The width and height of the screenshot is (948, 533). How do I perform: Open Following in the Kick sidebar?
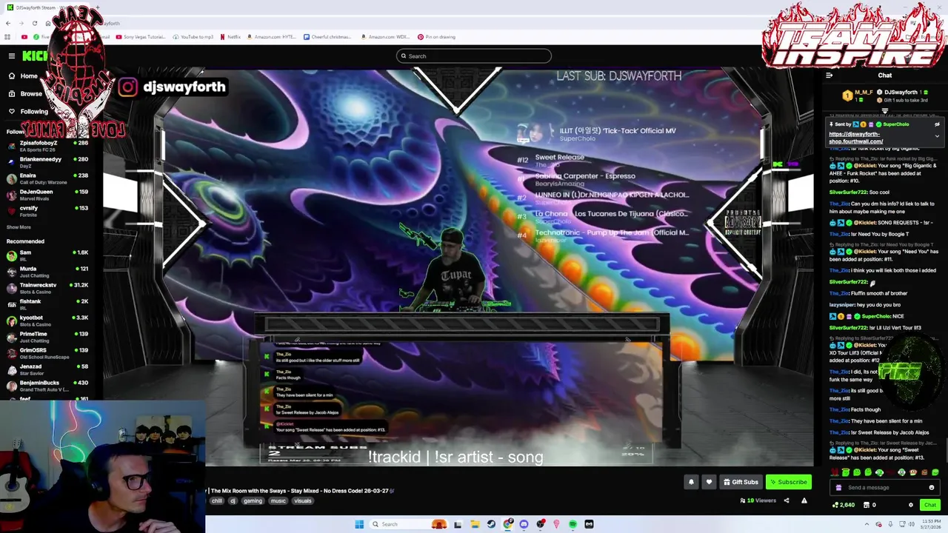click(27, 112)
